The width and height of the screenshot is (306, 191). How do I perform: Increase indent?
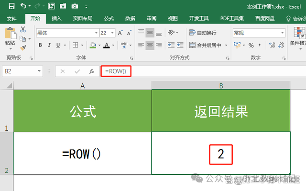180,45
